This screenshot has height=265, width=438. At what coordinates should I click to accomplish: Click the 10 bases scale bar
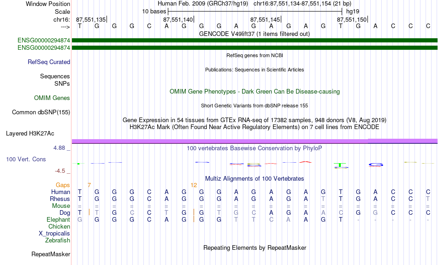(255, 12)
